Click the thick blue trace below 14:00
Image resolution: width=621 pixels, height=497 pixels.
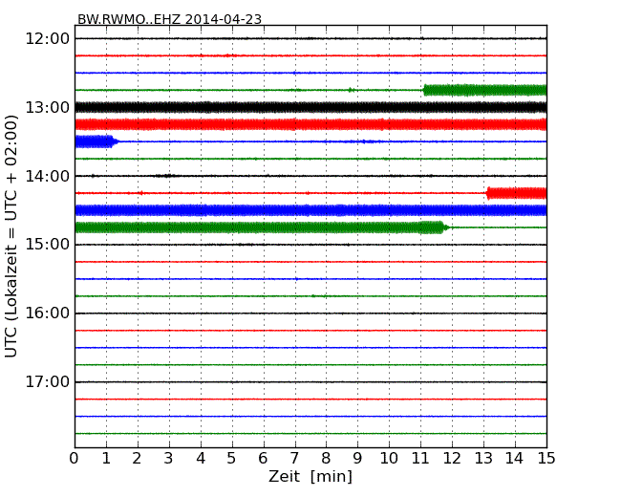coord(310,210)
